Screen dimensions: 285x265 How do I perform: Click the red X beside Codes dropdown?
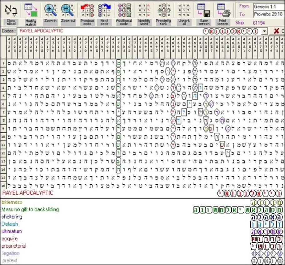point(277,31)
